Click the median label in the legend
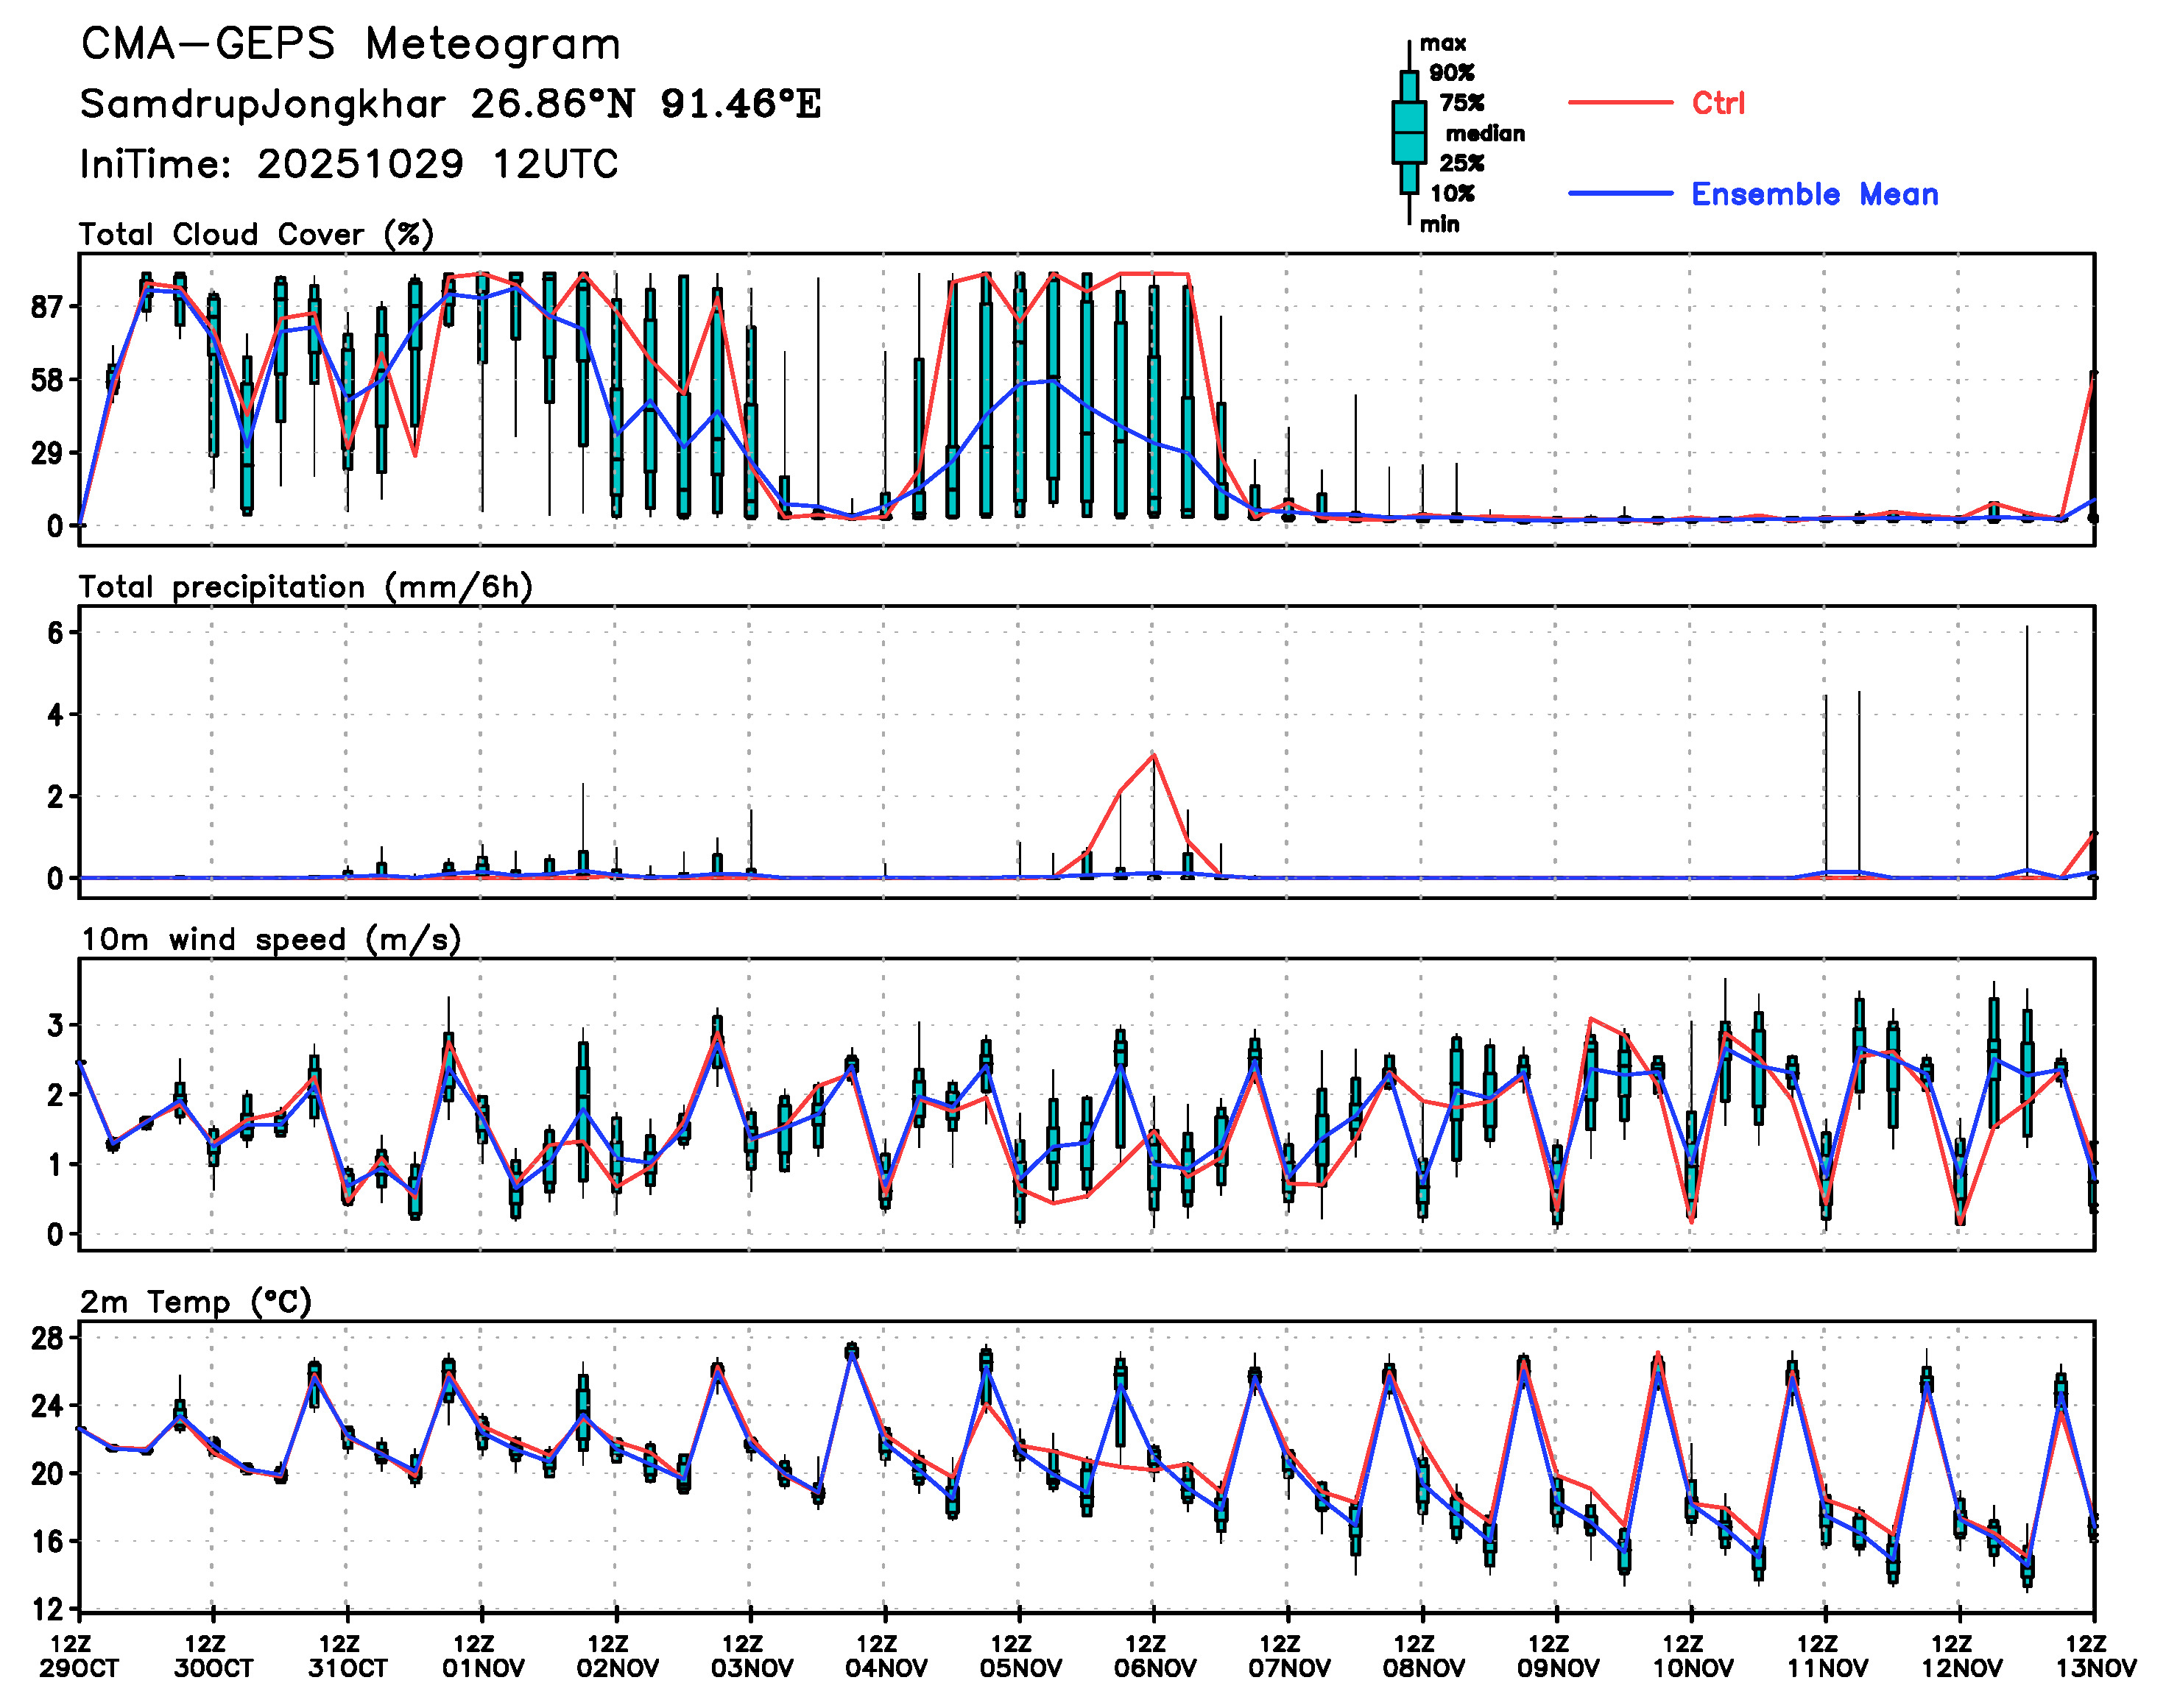This screenshot has width=2166, height=1708. [x=1485, y=133]
